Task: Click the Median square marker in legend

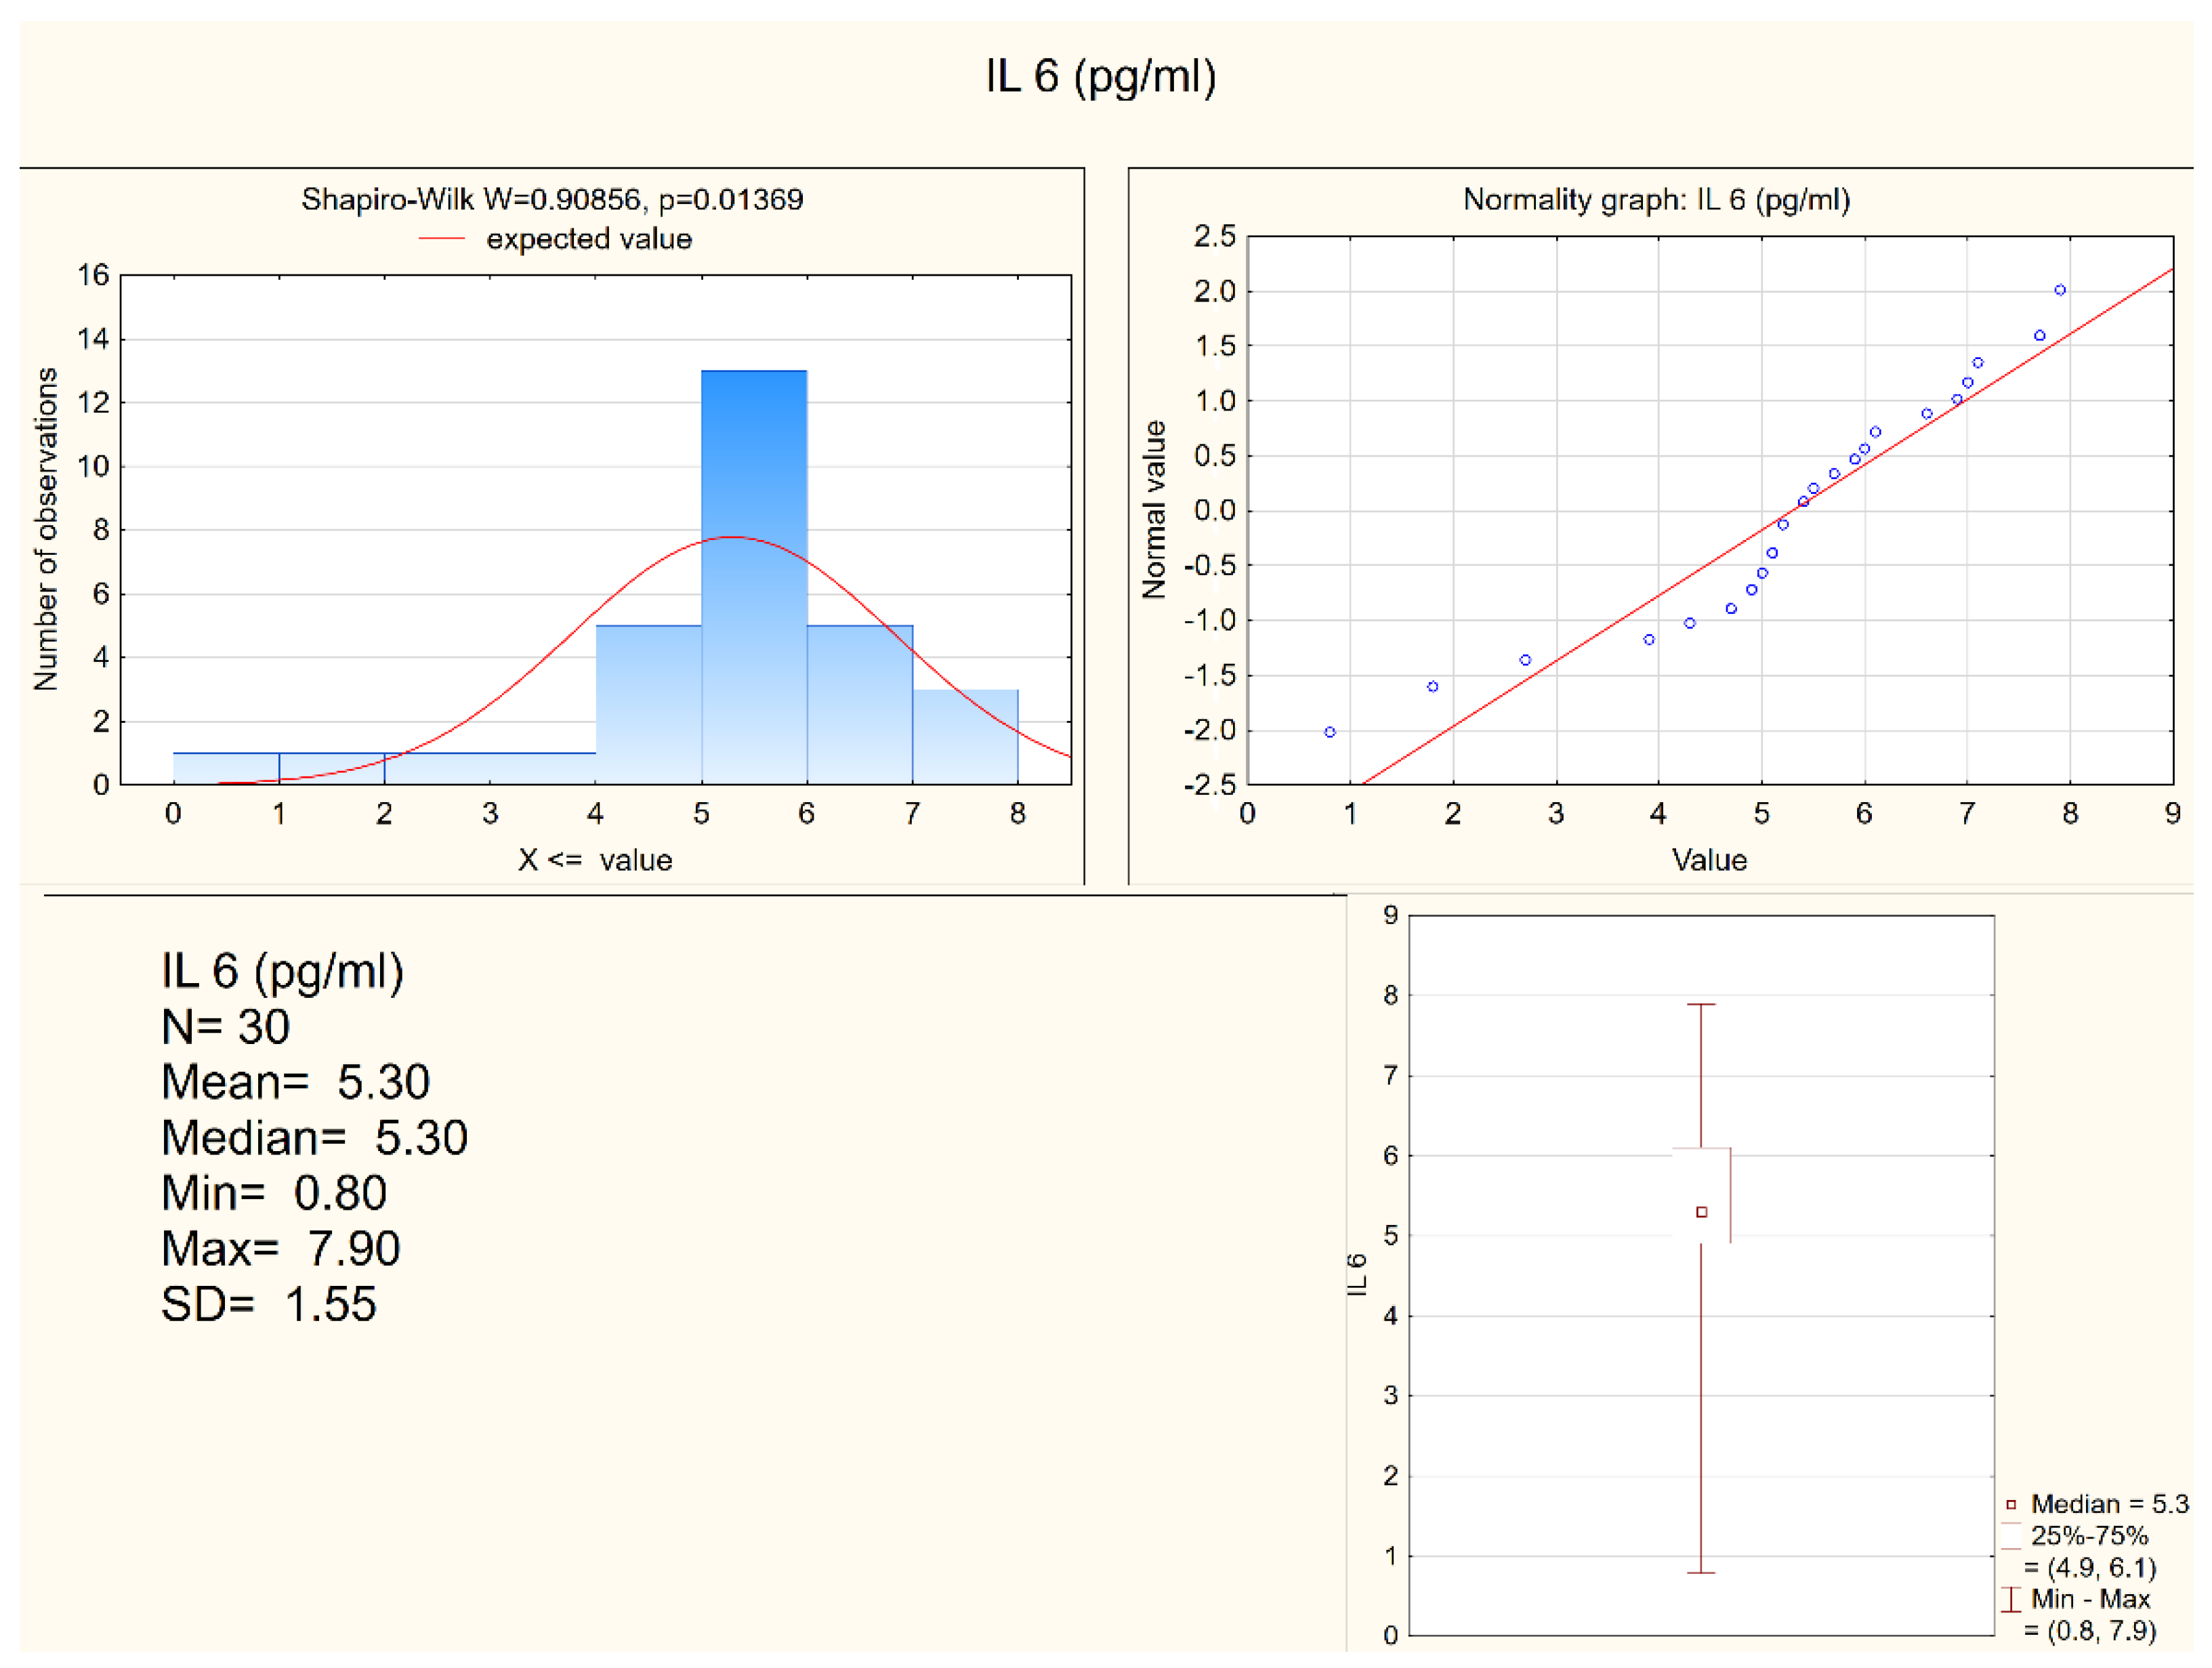Action: point(2010,1505)
